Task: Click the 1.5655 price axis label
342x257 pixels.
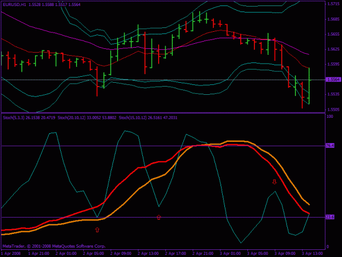Action: click(x=333, y=35)
